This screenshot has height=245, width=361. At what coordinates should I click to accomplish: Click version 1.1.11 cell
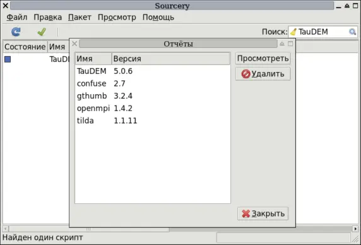point(126,121)
